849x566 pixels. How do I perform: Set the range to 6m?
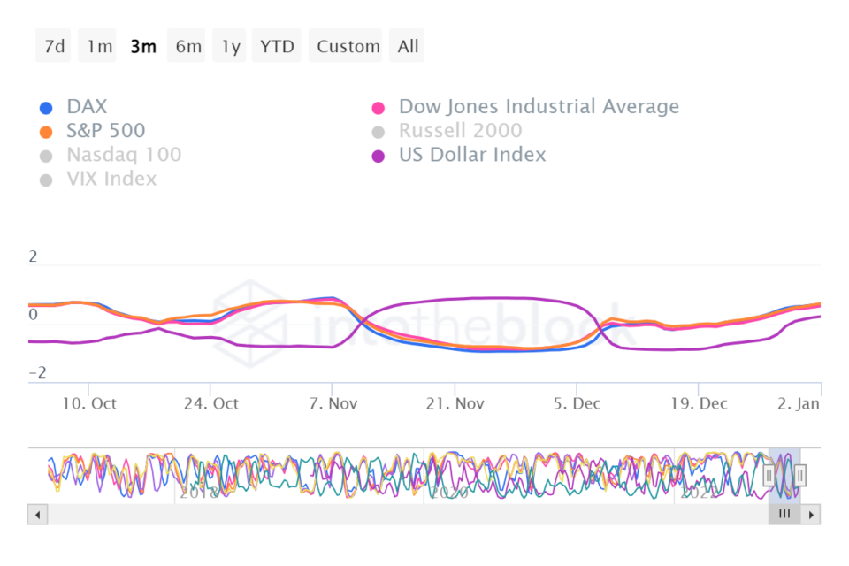pyautogui.click(x=187, y=46)
